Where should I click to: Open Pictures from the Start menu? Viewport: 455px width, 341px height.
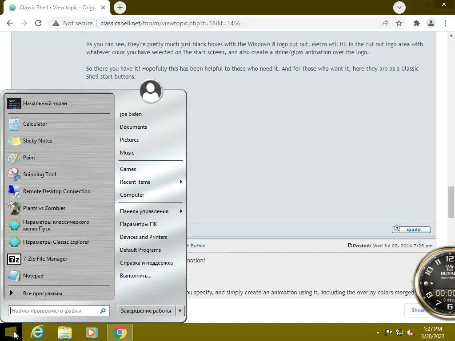[x=129, y=140]
